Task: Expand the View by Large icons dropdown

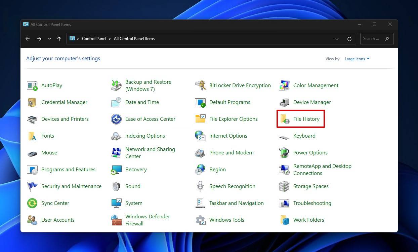Action: pyautogui.click(x=357, y=59)
